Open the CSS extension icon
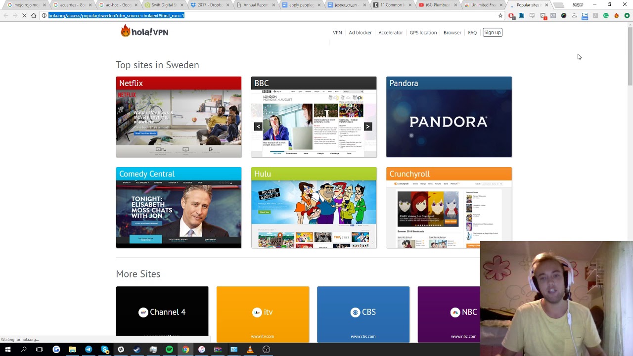 coord(532,15)
